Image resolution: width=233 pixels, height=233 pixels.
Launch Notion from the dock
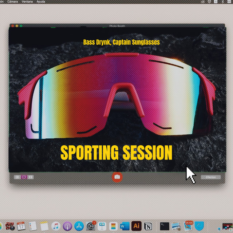coord(148,226)
